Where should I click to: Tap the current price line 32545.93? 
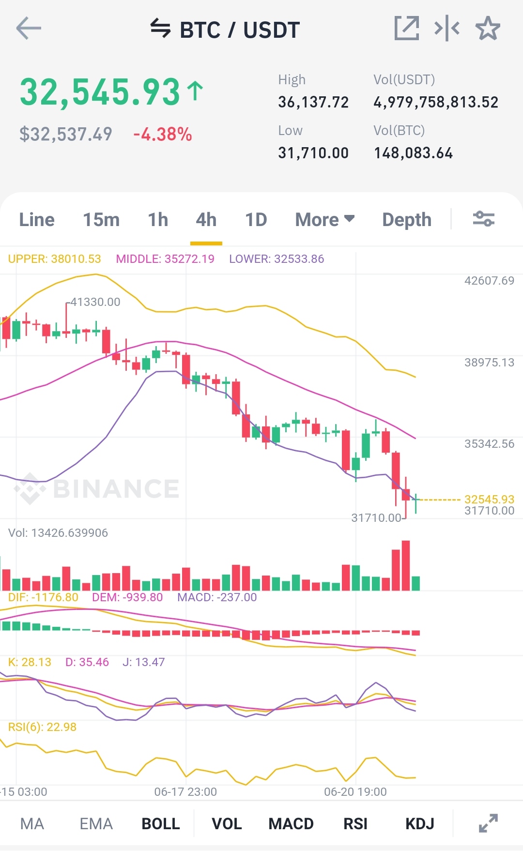[x=489, y=499]
